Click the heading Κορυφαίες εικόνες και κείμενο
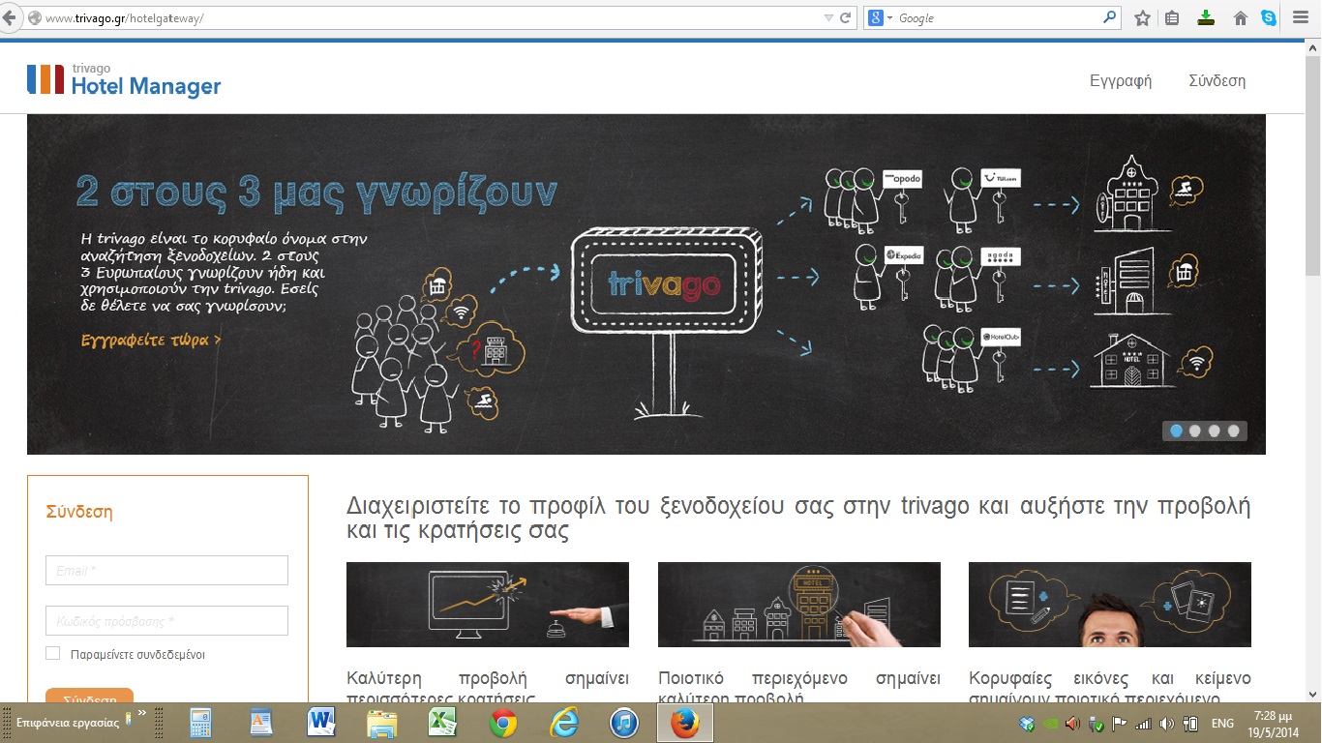Viewport: 1322px width, 743px height. (1110, 678)
